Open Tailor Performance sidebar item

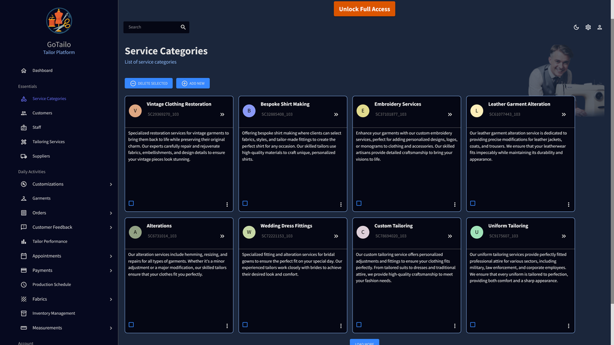[x=50, y=242]
